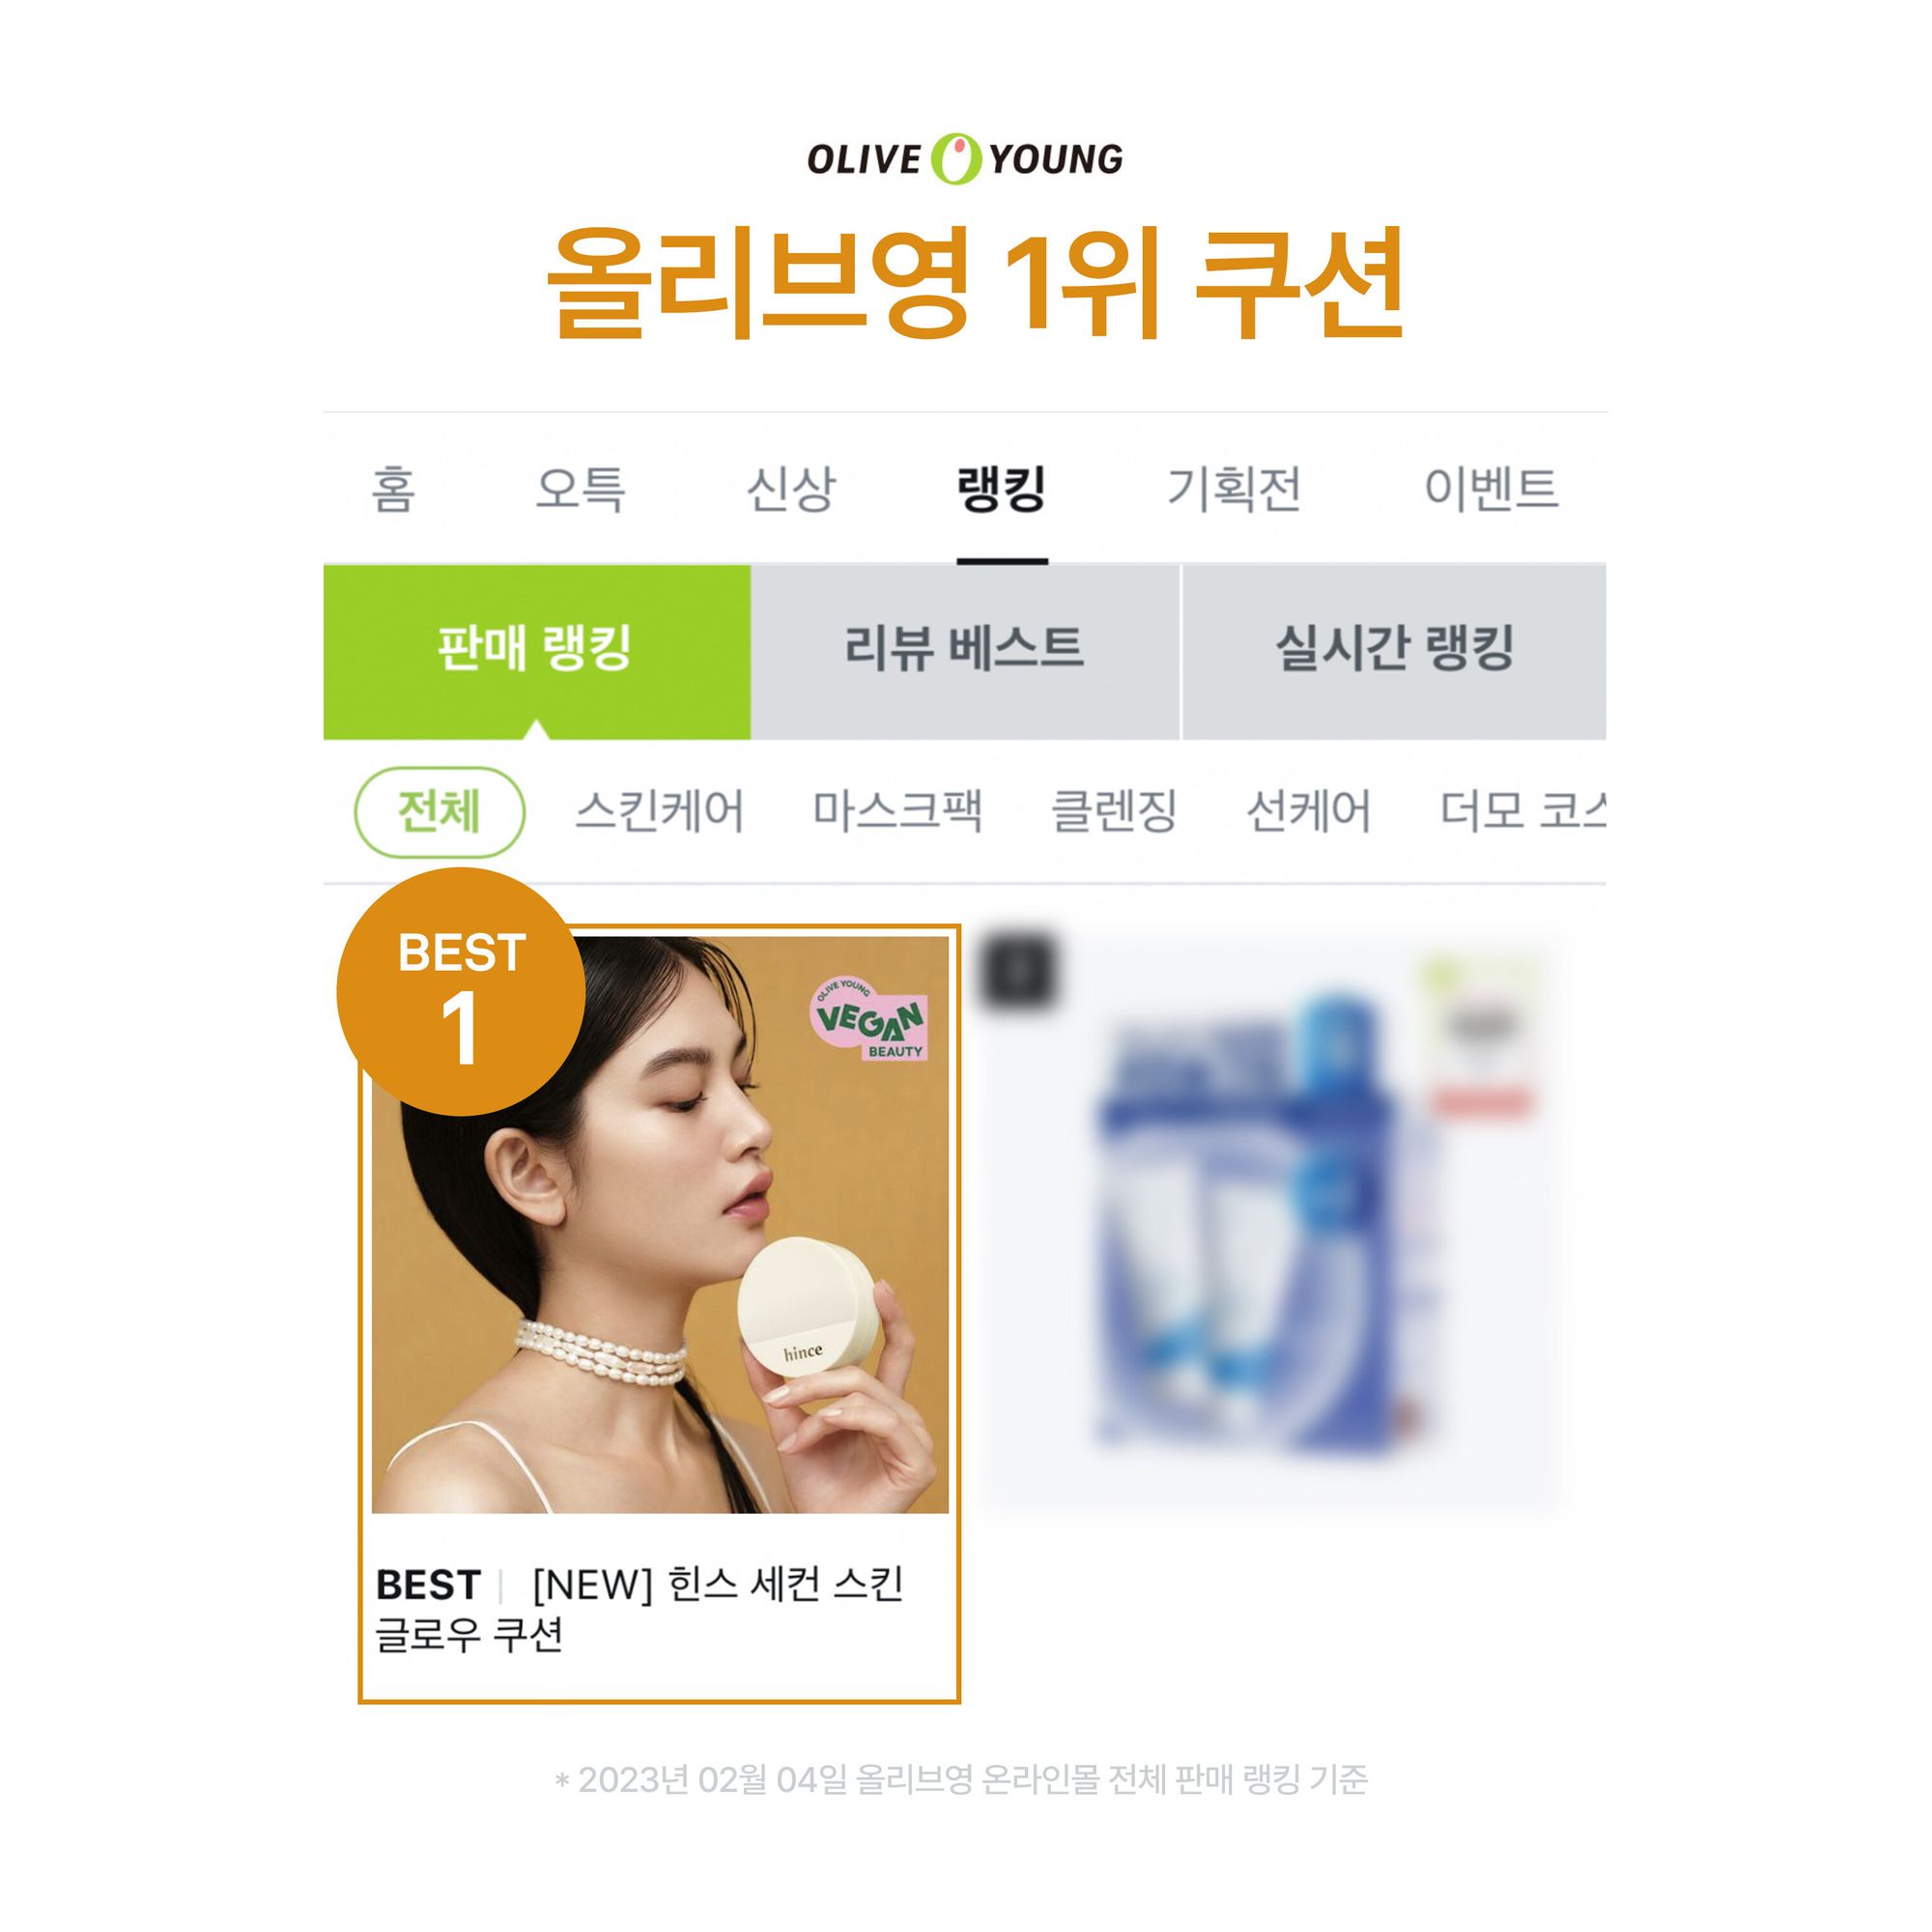Click the orange BEST 1 badge
This screenshot has width=1932, height=1932.
(461, 992)
